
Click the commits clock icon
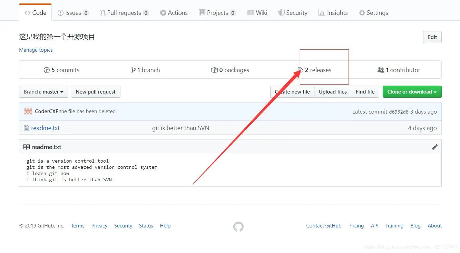[x=47, y=70]
